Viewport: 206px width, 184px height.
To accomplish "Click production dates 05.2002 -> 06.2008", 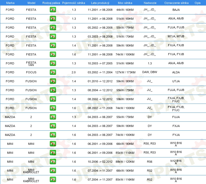I will pos(100,28).
